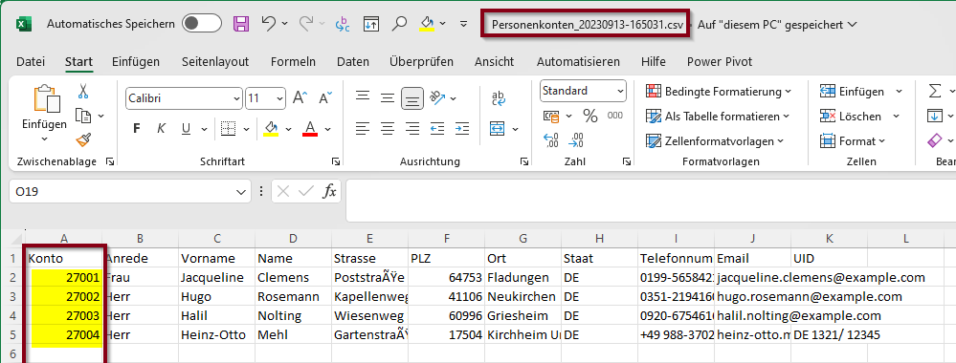Click the Align Top icon
Image resolution: width=956 pixels, height=363 pixels.
point(364,97)
